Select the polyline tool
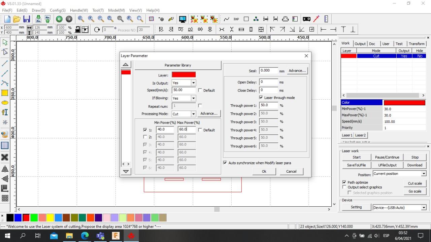 pyautogui.click(x=5, y=73)
